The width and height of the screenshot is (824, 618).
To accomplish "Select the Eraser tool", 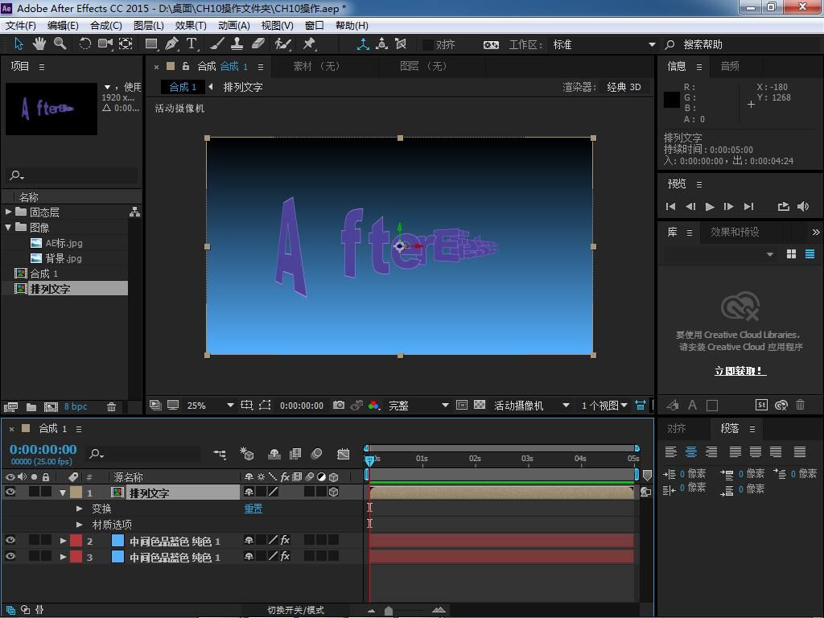I will [257, 44].
